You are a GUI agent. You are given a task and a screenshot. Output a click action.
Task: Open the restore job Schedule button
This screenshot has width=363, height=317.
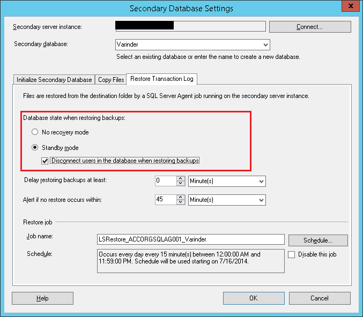click(x=318, y=240)
